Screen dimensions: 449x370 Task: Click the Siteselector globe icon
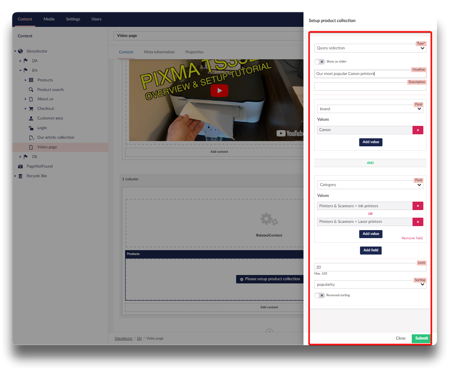pos(20,51)
